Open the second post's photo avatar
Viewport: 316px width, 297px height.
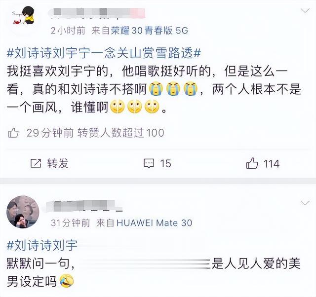coord(23,212)
